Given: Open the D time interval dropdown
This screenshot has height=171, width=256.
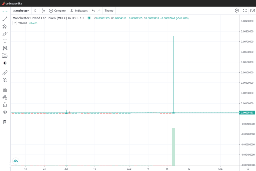Looking at the screenshot, I should [x=35, y=10].
